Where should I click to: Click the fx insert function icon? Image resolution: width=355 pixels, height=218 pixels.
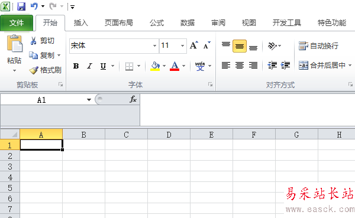coord(133,99)
